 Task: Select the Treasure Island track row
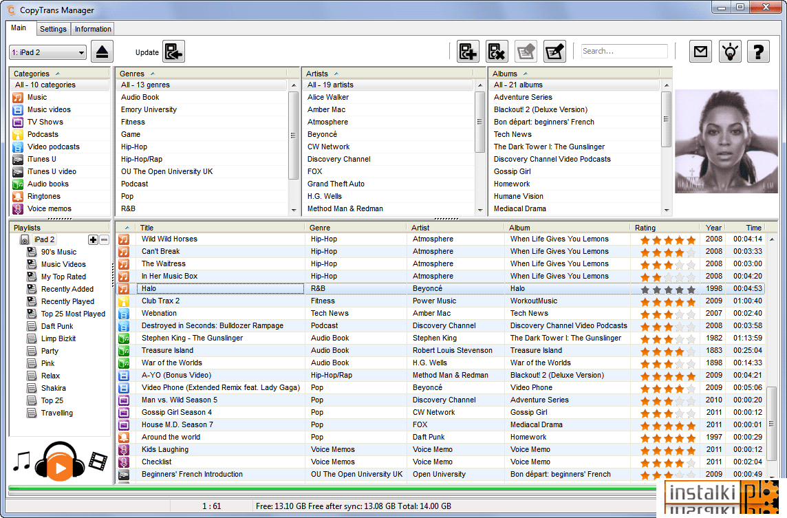(x=441, y=351)
